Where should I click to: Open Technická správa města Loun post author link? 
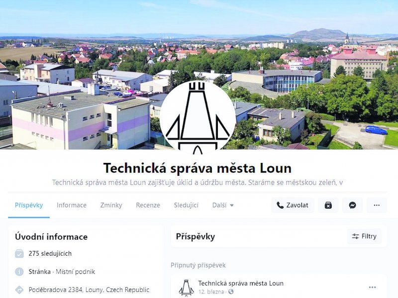click(x=241, y=283)
